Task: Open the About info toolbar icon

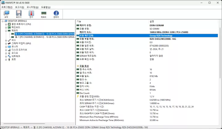Action: click(56, 14)
